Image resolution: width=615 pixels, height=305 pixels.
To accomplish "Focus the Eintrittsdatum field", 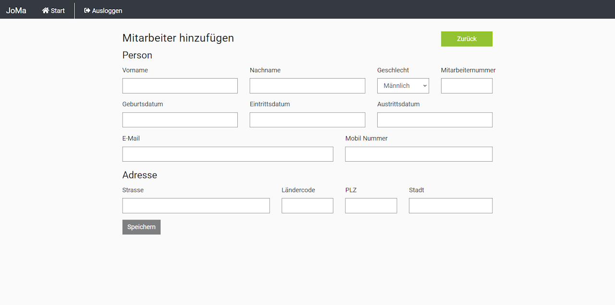I will pyautogui.click(x=307, y=120).
